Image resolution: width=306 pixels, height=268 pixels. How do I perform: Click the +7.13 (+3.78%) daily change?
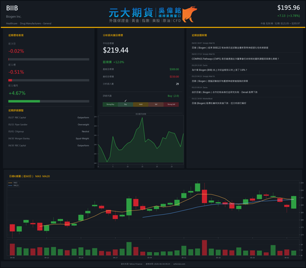tap(288, 16)
